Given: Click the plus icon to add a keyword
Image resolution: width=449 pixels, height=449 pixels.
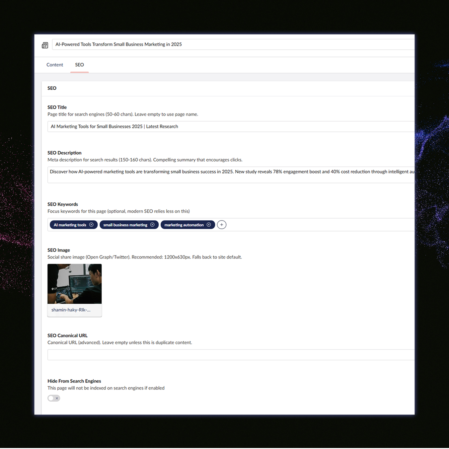Looking at the screenshot, I should 221,225.
